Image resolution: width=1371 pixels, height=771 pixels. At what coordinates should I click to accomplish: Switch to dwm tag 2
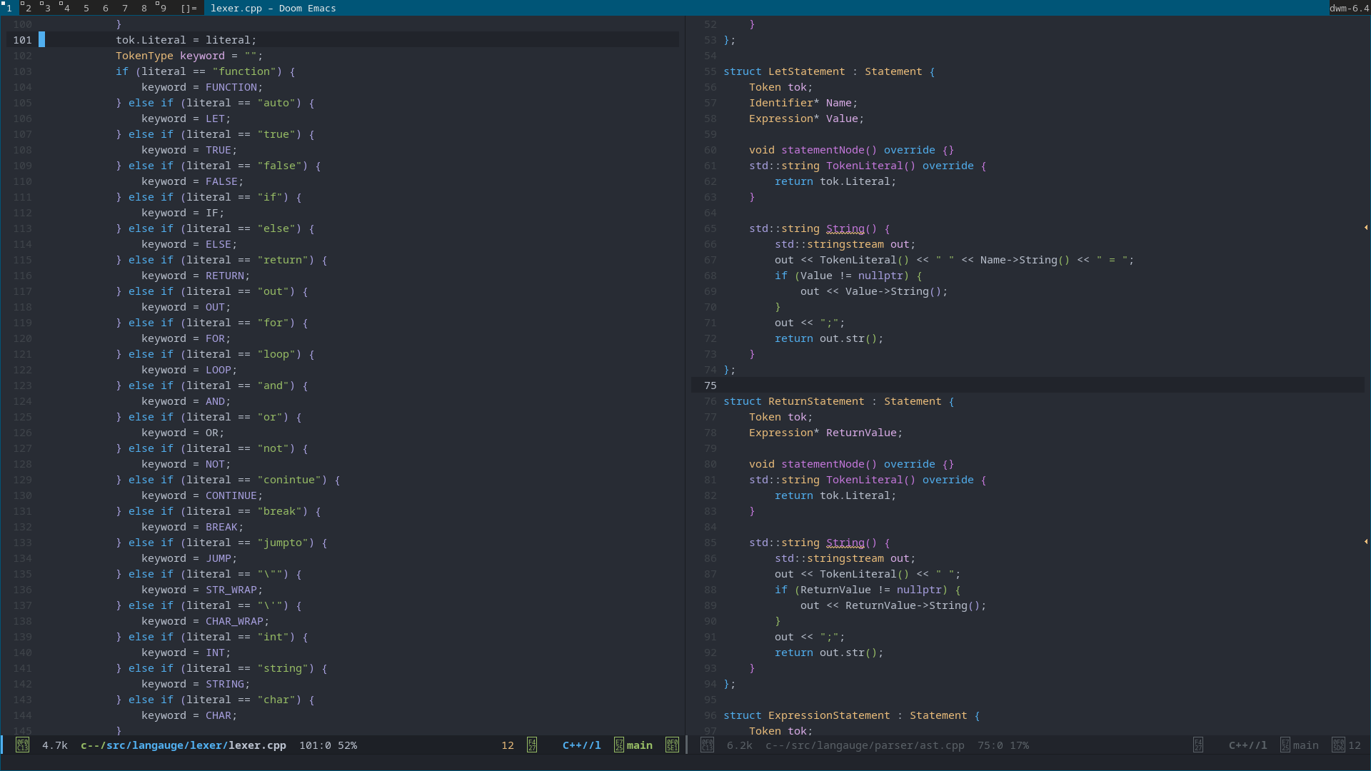27,8
